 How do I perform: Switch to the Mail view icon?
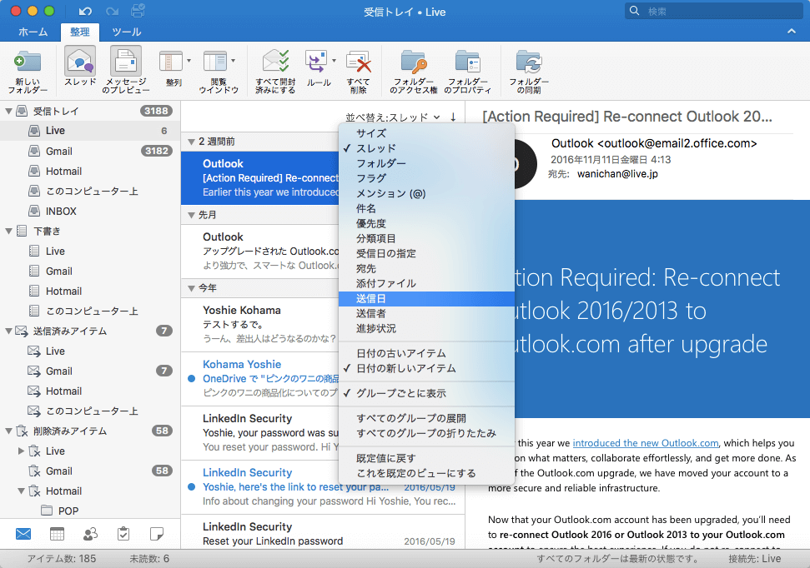click(23, 534)
